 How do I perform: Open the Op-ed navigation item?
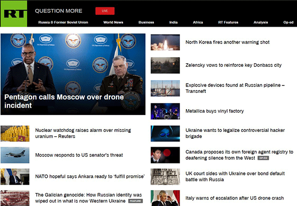(288, 22)
